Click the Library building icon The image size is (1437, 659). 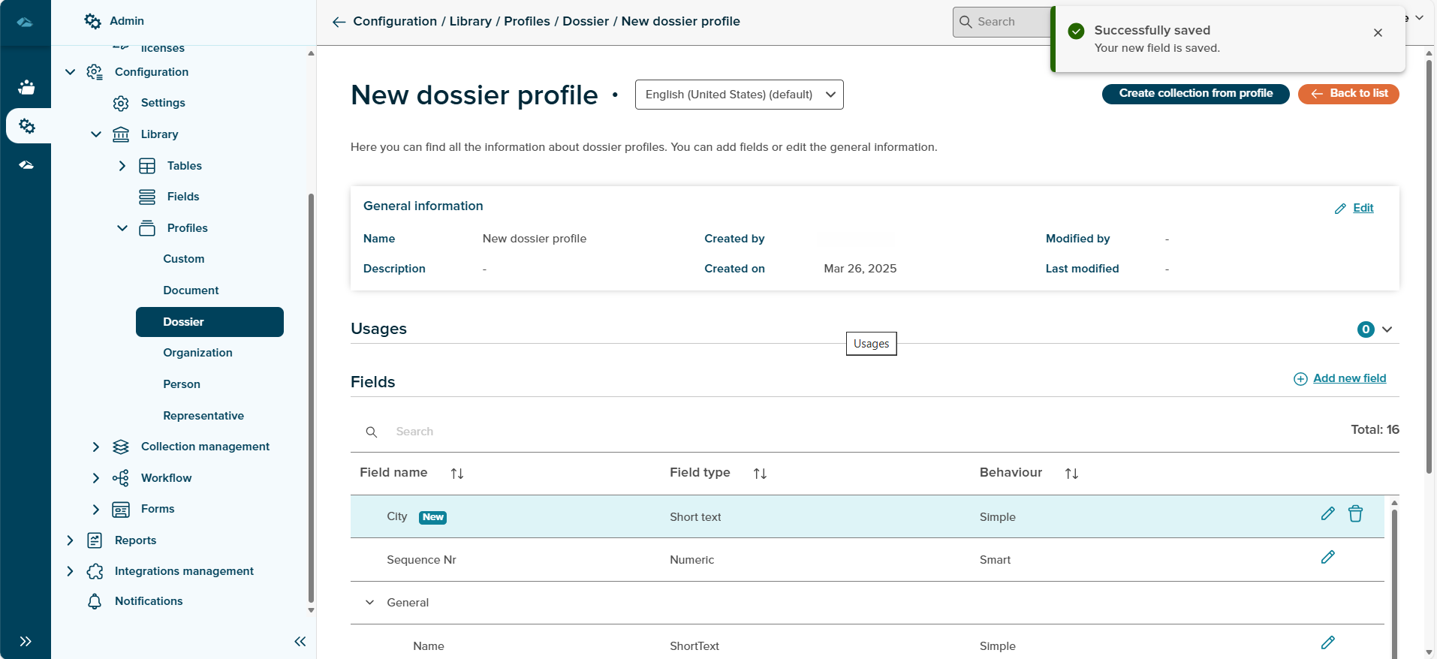[x=121, y=134]
